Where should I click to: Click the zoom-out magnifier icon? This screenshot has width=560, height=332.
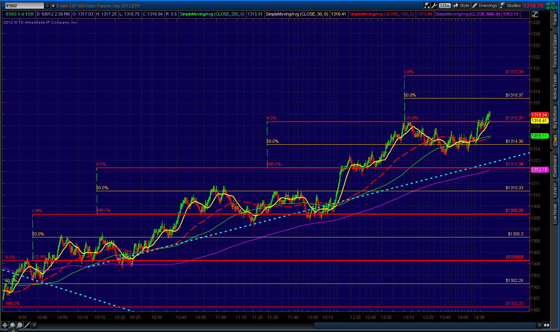click(x=19, y=325)
